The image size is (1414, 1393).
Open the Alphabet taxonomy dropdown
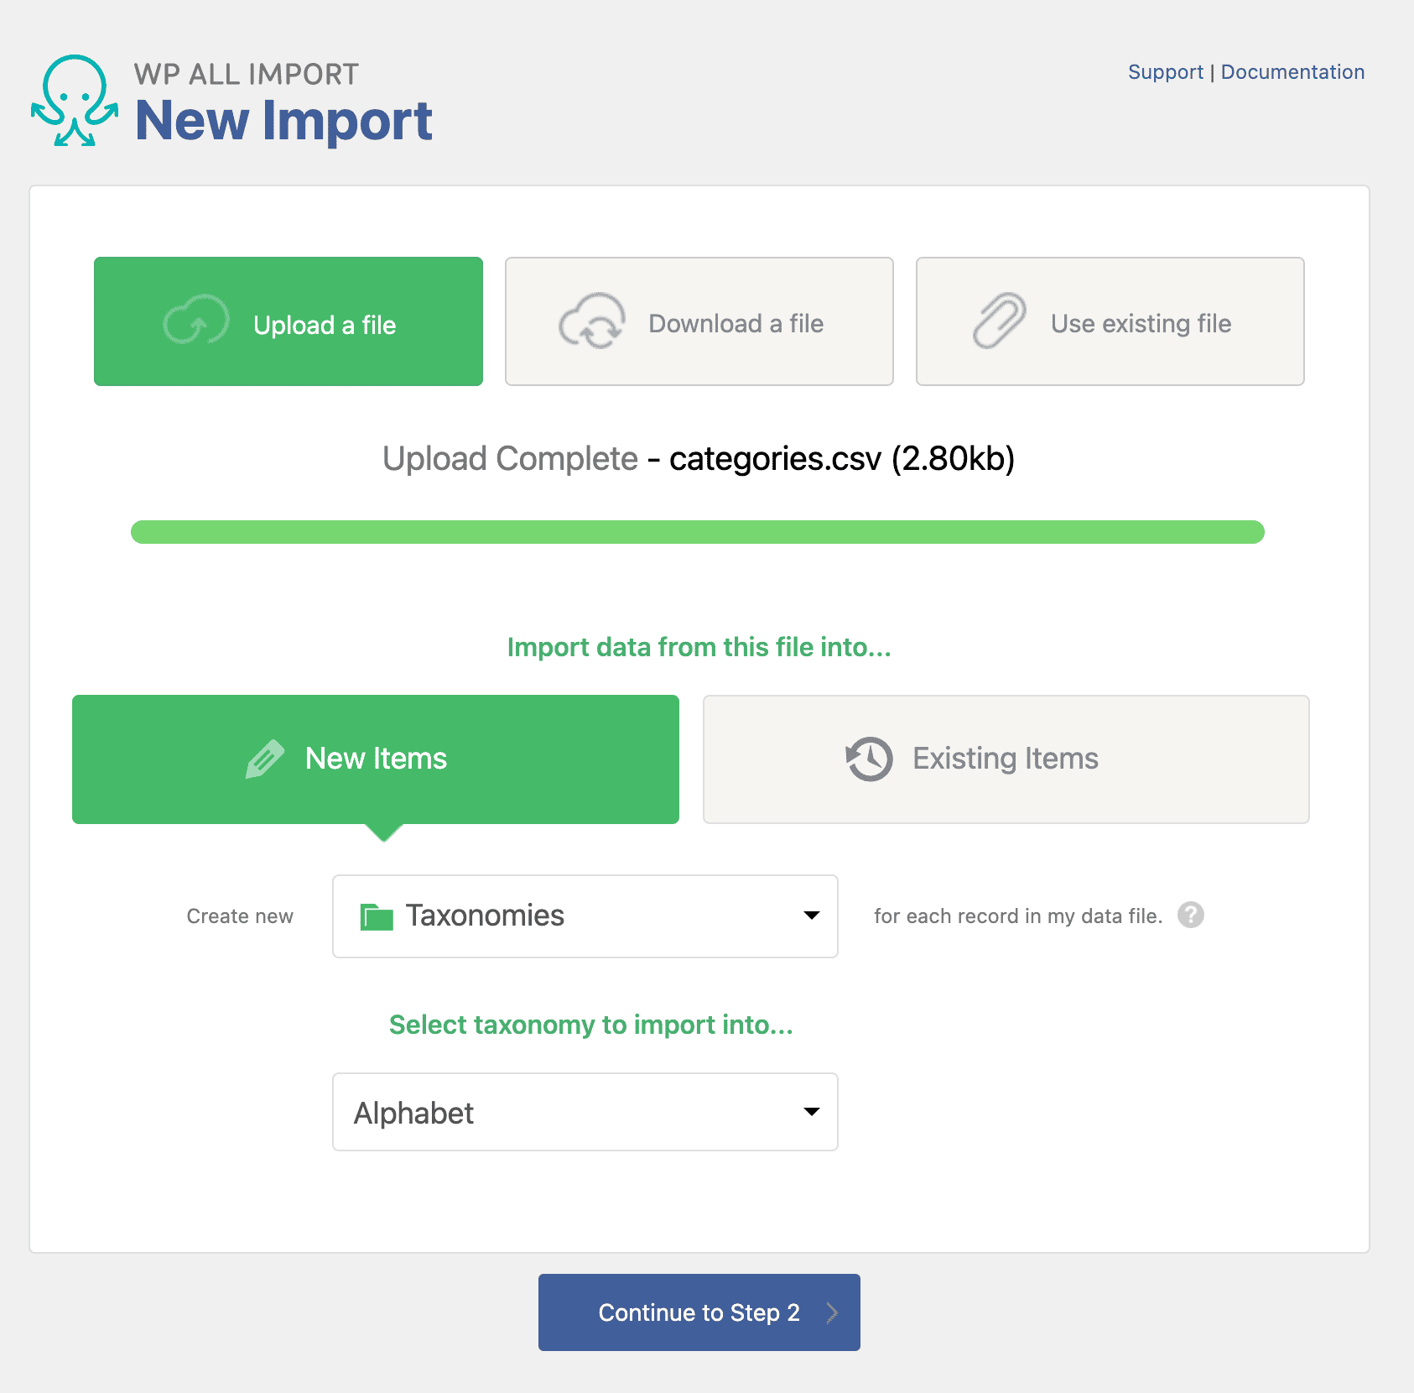[585, 1112]
